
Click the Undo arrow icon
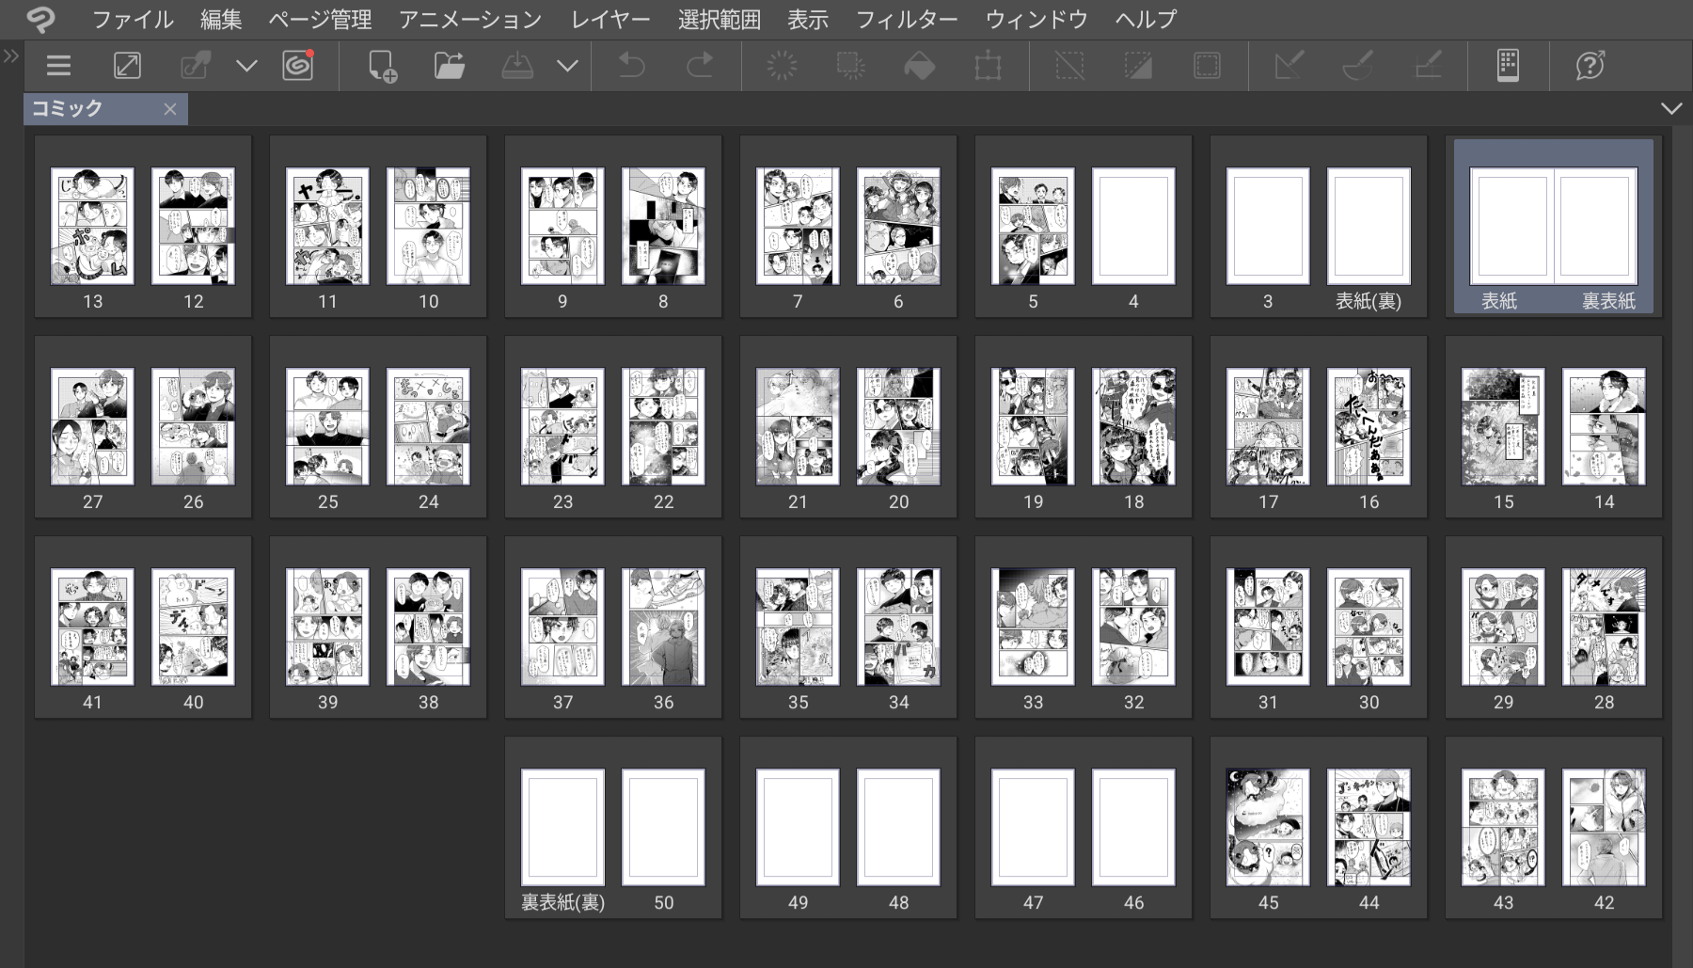[x=631, y=66]
